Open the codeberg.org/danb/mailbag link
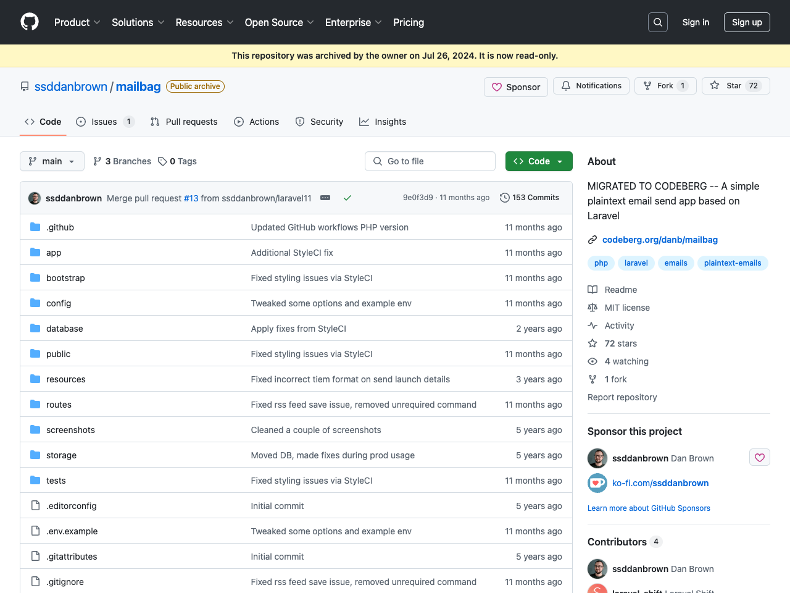The width and height of the screenshot is (790, 593). click(x=660, y=240)
